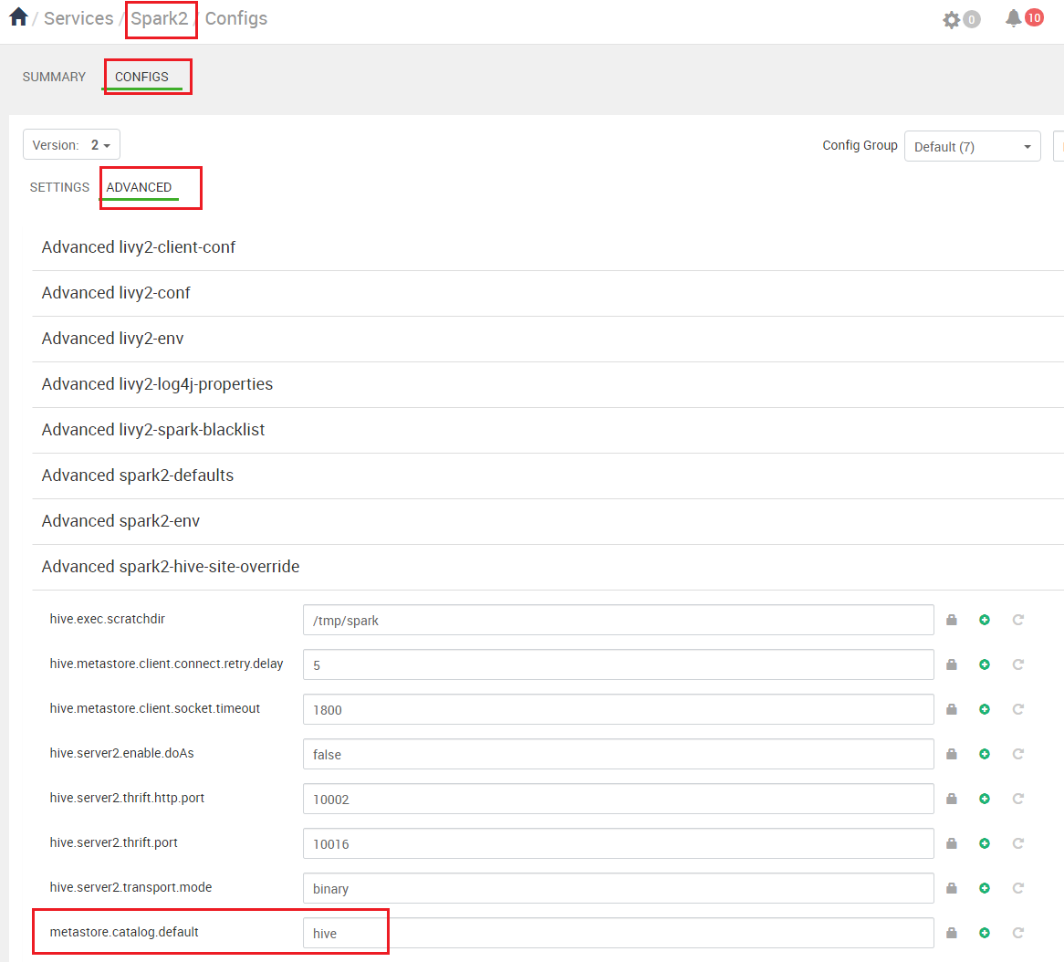Image resolution: width=1064 pixels, height=962 pixels.
Task: Add override for hive.metastore.client.connect.retry.delay
Action: 985,664
